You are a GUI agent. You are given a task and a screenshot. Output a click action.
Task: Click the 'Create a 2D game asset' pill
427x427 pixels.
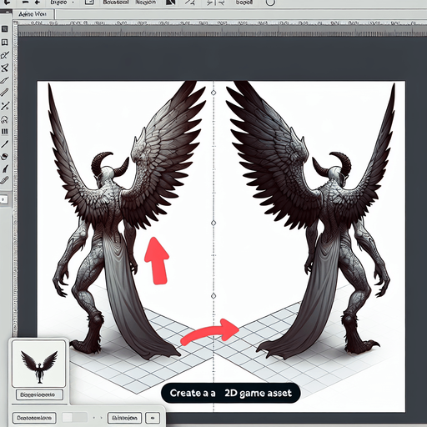click(x=231, y=393)
